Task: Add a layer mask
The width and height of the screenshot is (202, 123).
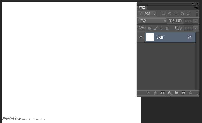Action: point(162,93)
